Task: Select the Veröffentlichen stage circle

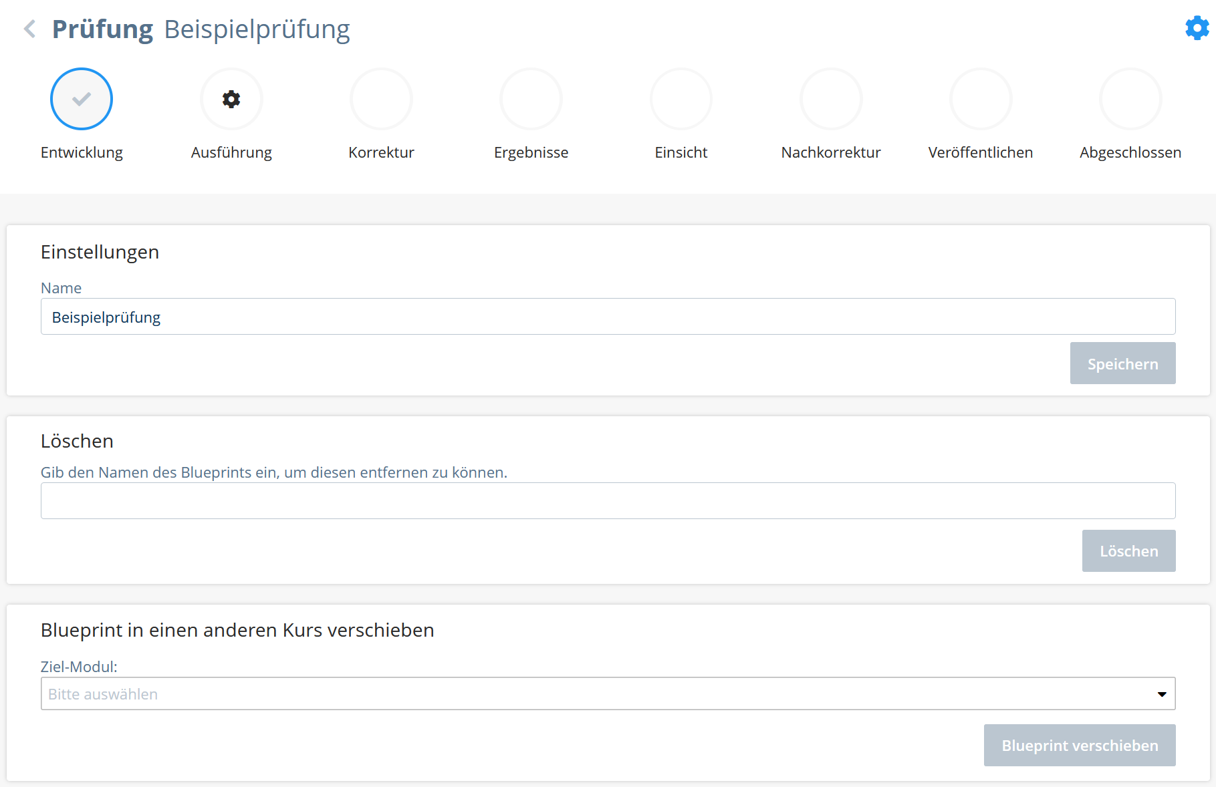Action: (981, 99)
